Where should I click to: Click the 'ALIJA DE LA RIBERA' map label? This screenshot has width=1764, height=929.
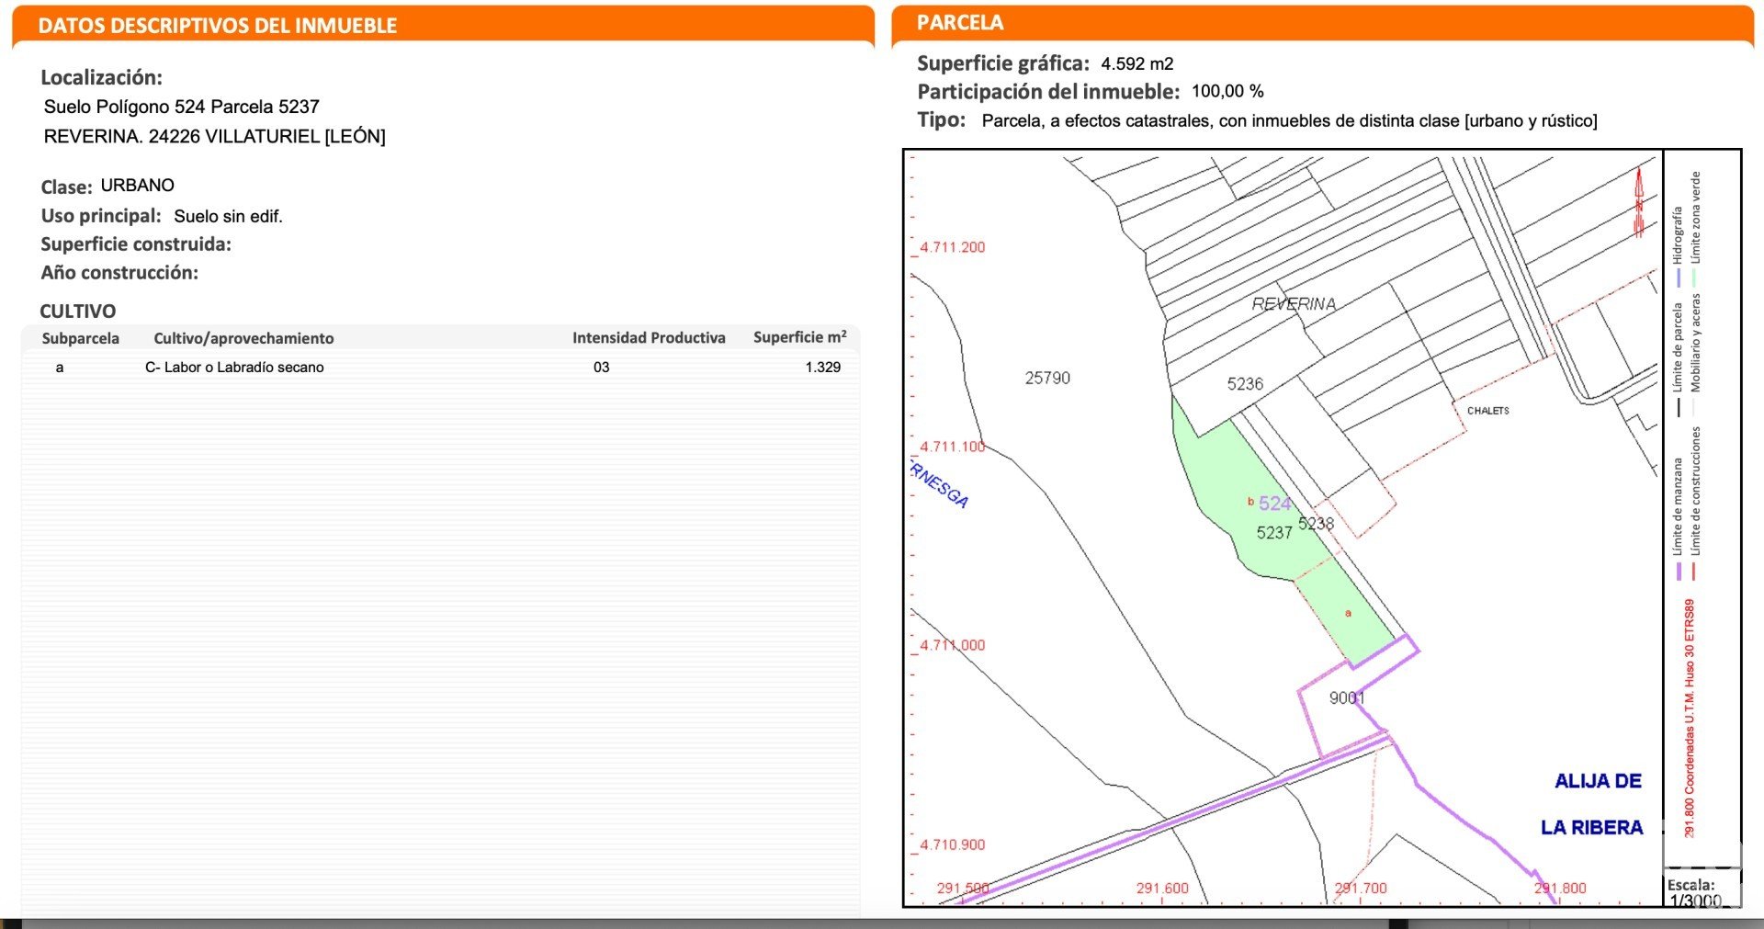tap(1596, 804)
